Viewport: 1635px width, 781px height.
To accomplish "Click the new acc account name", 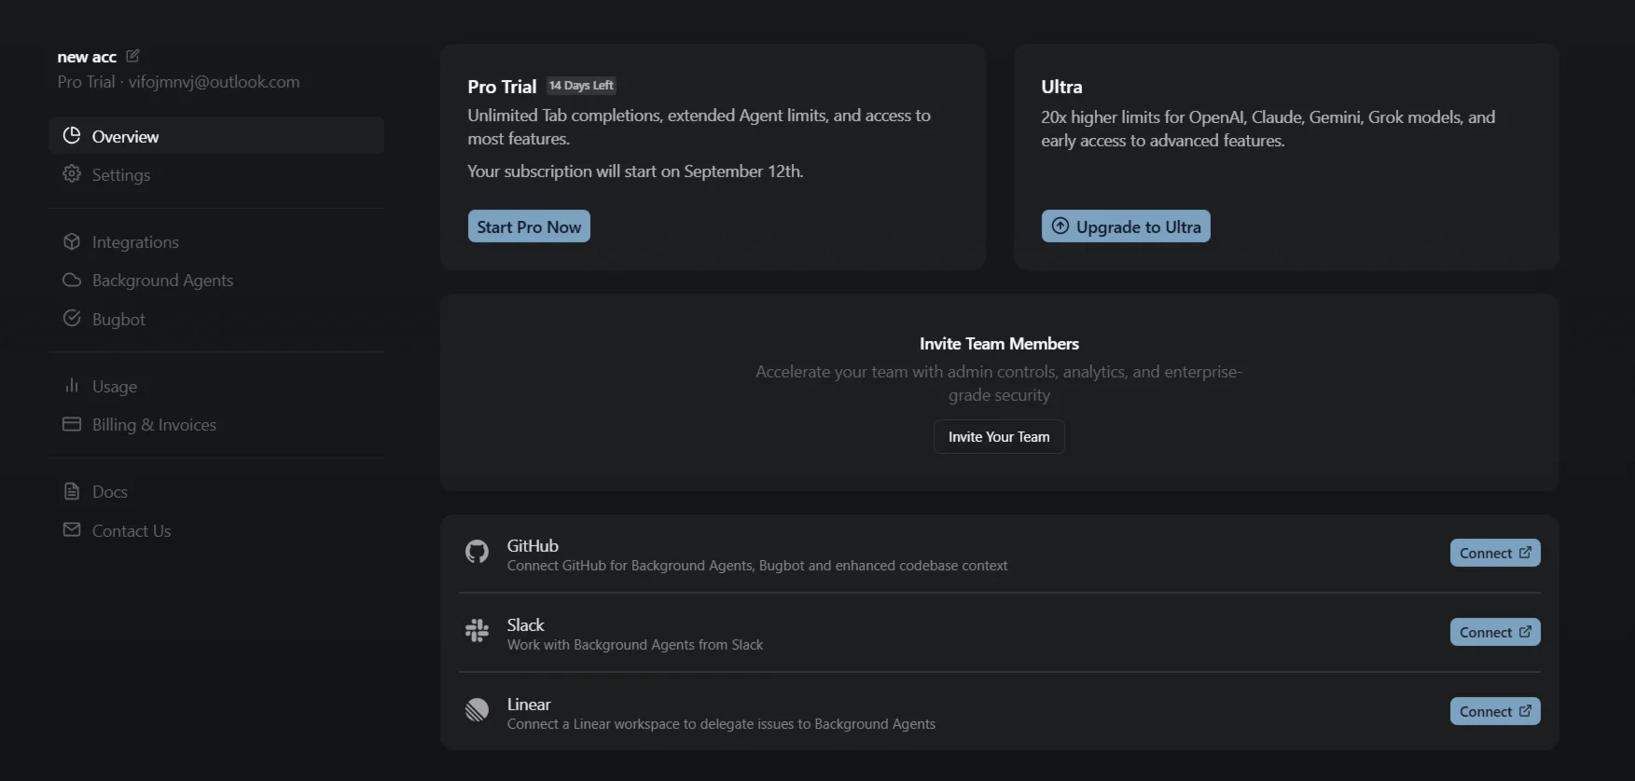I will (x=87, y=57).
